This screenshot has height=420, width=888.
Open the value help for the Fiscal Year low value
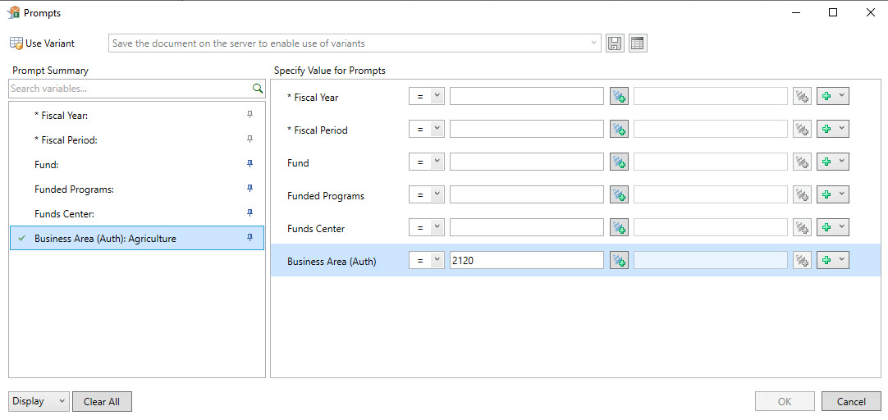[x=619, y=97]
